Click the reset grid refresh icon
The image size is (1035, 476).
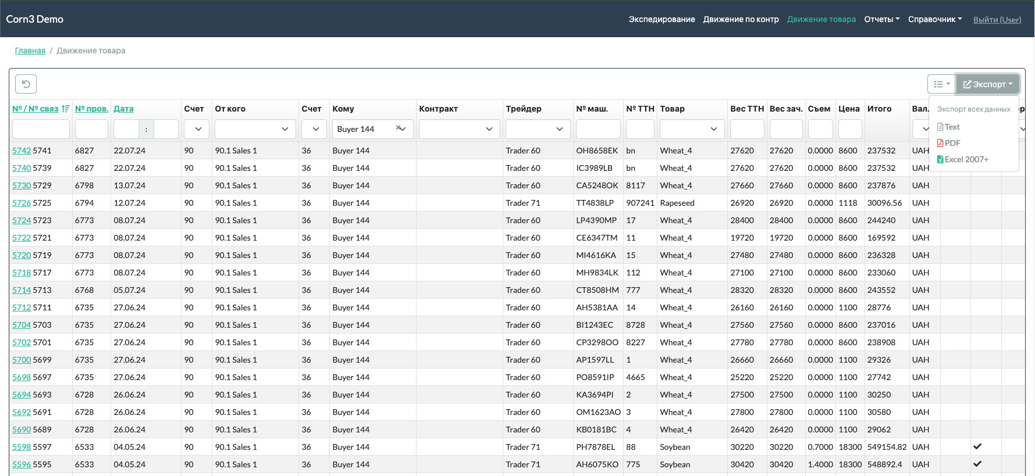(x=26, y=84)
